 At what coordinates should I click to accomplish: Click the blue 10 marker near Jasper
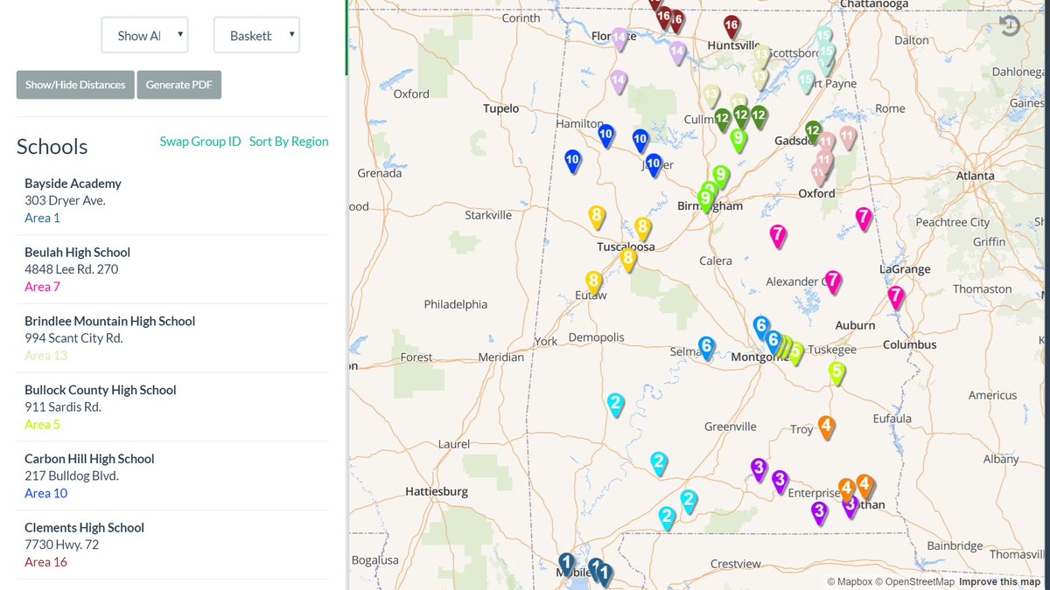coord(653,163)
